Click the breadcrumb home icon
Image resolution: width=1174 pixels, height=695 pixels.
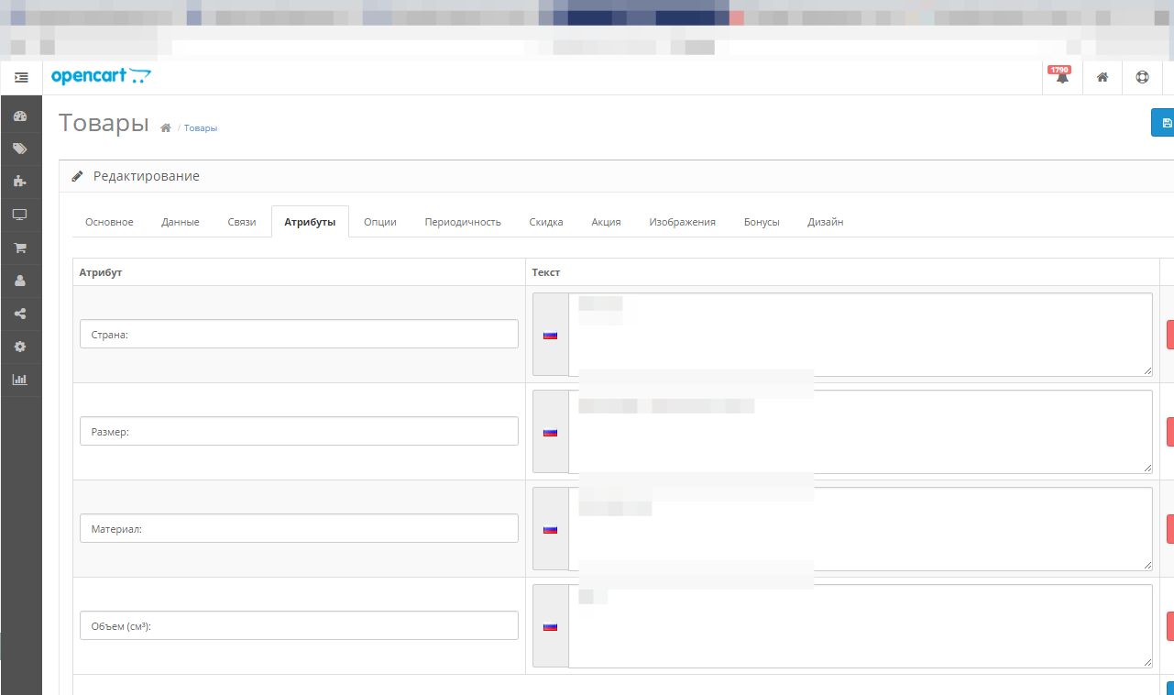pos(166,128)
